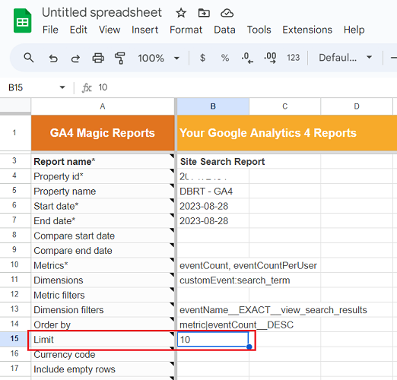Open the search the menus tool
Image resolution: width=397 pixels, height=380 pixels.
(x=29, y=58)
